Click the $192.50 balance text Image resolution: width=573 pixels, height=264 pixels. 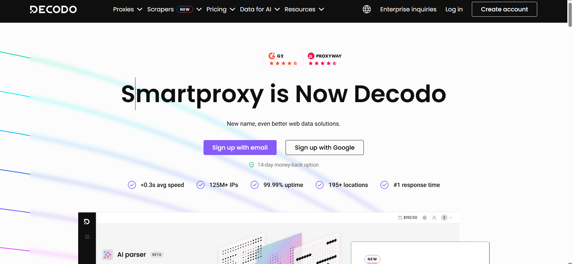pyautogui.click(x=410, y=218)
